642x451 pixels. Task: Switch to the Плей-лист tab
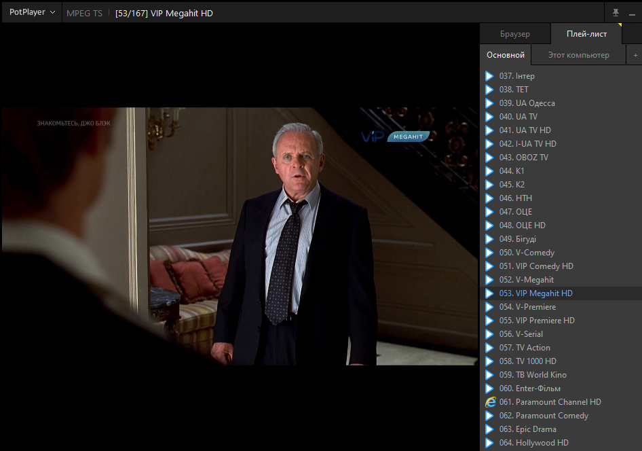tap(586, 34)
